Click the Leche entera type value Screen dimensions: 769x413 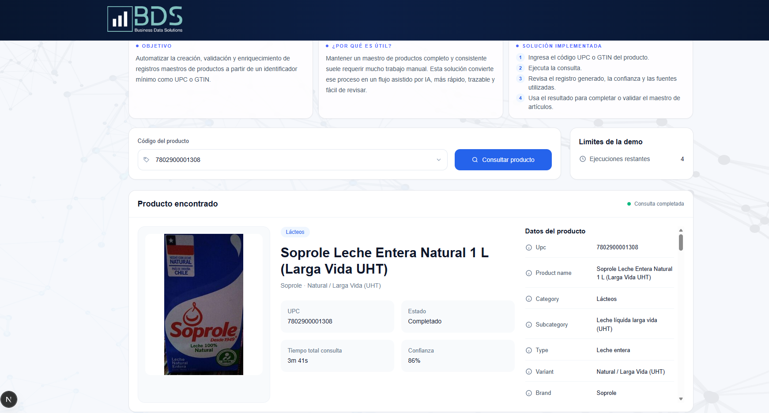[613, 350]
